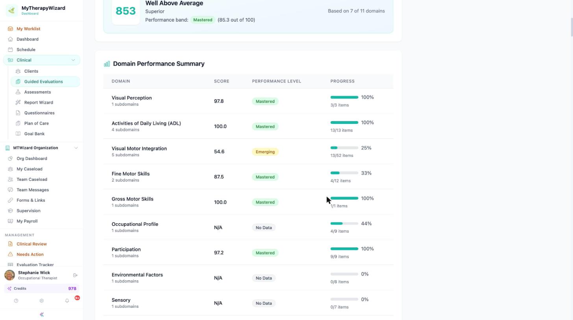
Task: Select the Environmental Factors domain row
Action: pos(248,278)
